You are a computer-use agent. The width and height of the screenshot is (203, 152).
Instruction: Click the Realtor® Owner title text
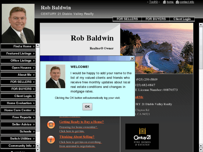click(102, 48)
